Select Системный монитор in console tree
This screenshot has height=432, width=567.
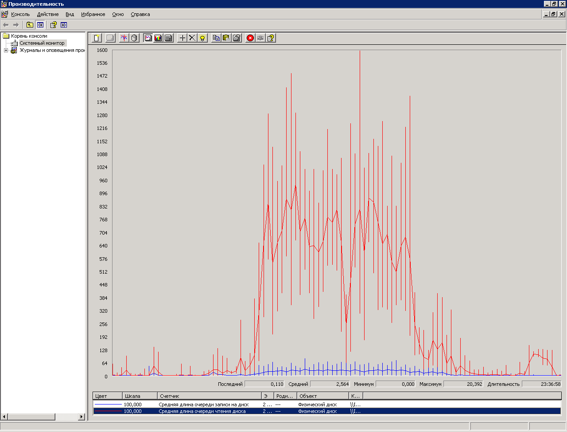(x=42, y=43)
